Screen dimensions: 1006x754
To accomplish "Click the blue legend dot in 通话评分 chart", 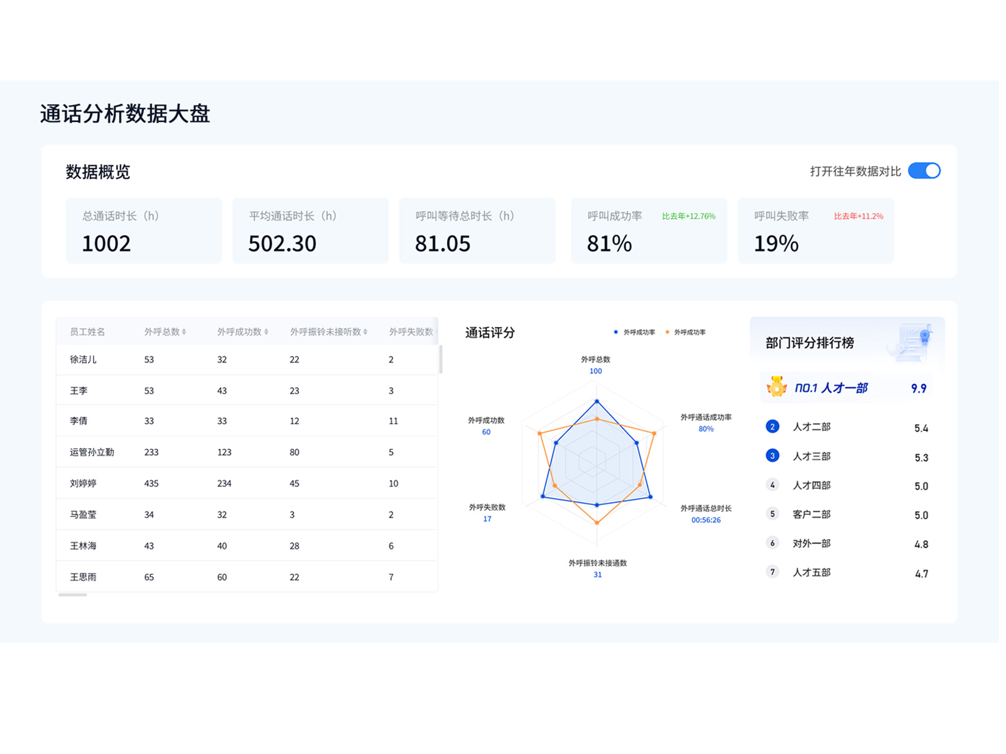I will point(616,332).
